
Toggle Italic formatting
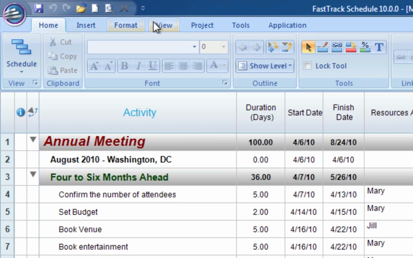[x=139, y=66]
